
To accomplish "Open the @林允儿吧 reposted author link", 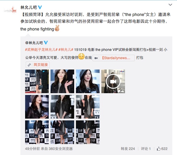I will coord(34,43).
